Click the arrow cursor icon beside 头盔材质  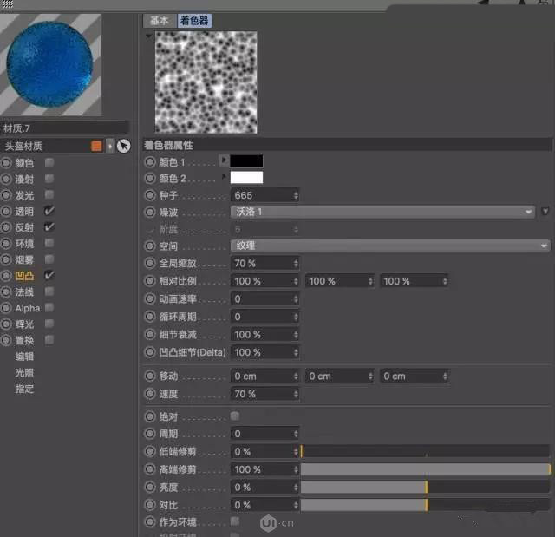coord(123,146)
